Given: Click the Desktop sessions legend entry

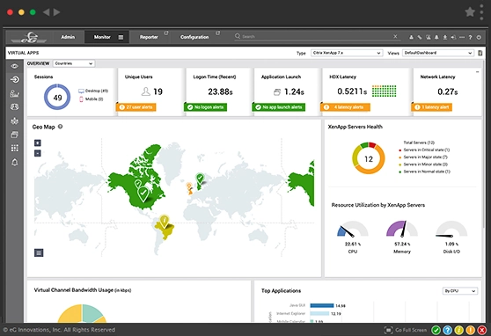Looking at the screenshot, I should click(x=93, y=91).
